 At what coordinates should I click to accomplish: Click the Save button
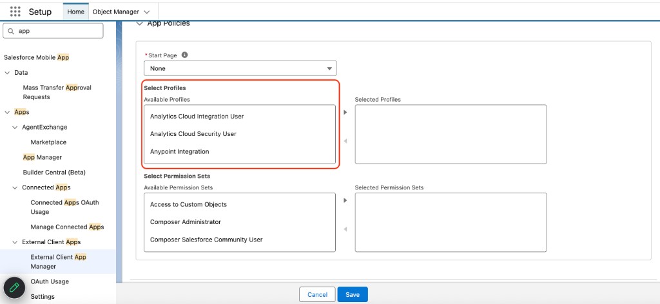(x=353, y=295)
